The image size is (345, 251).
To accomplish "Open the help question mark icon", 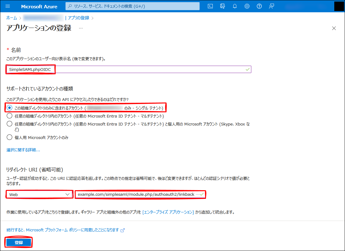I will point(259,6).
